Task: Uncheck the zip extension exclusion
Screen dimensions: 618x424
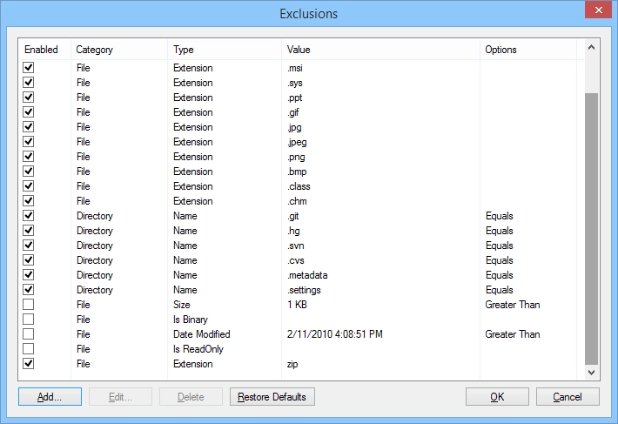Action: [x=29, y=363]
